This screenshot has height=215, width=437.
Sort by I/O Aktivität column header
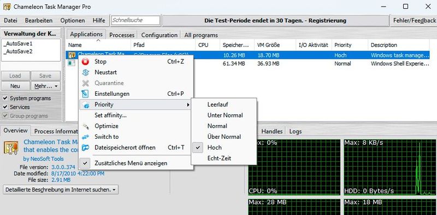[x=314, y=45]
